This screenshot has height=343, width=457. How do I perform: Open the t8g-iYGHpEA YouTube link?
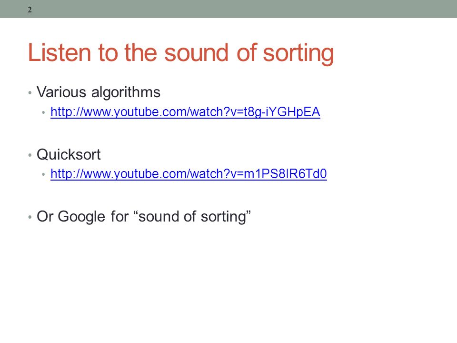click(185, 112)
